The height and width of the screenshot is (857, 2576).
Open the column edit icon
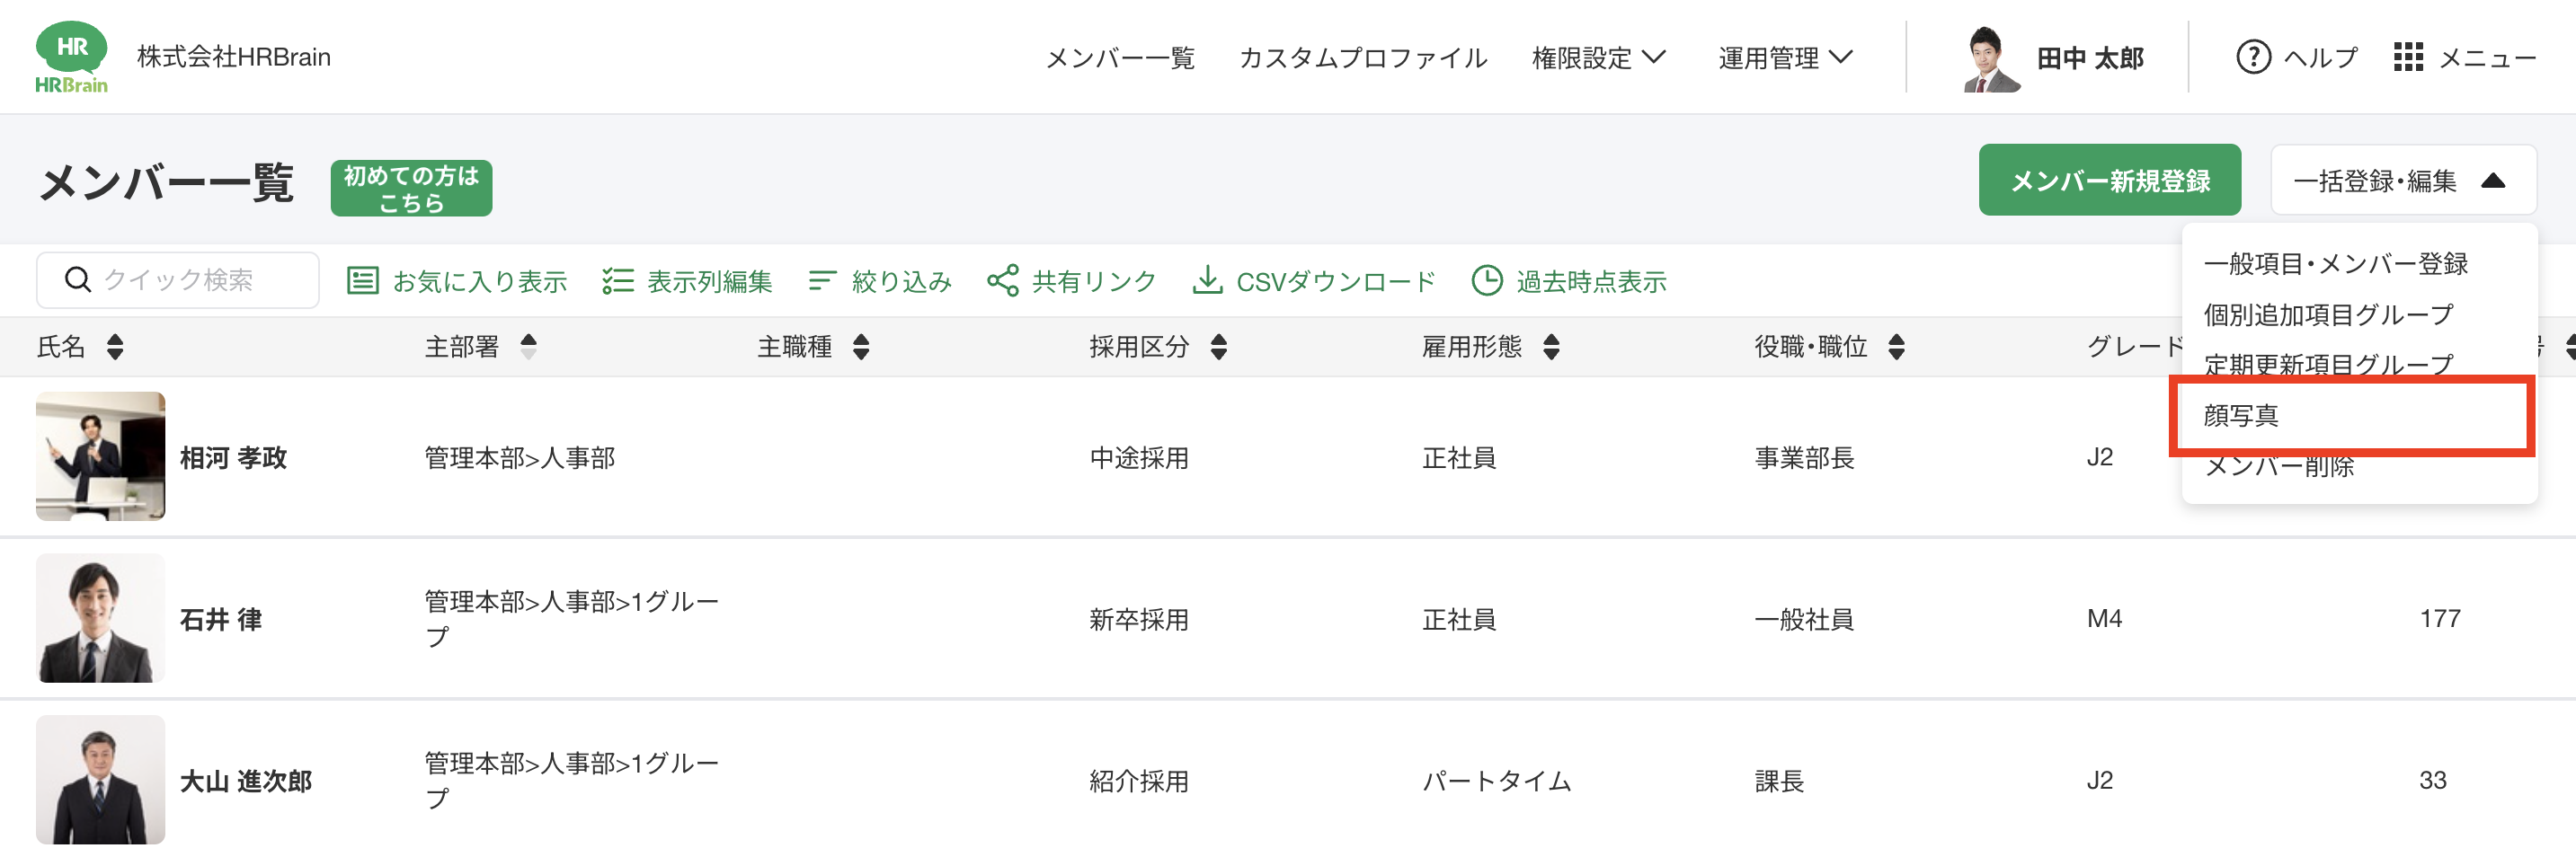coord(617,281)
